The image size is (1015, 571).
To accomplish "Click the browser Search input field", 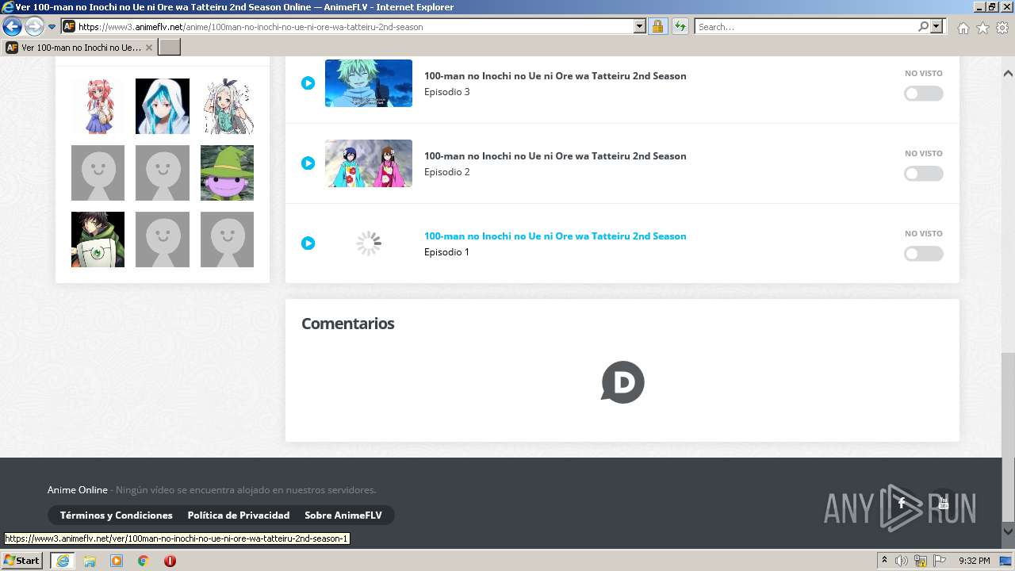I will coord(805,26).
